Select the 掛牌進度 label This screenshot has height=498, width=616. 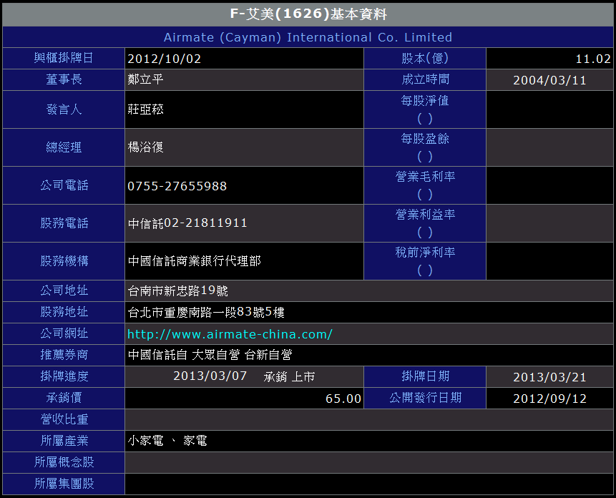pos(64,376)
